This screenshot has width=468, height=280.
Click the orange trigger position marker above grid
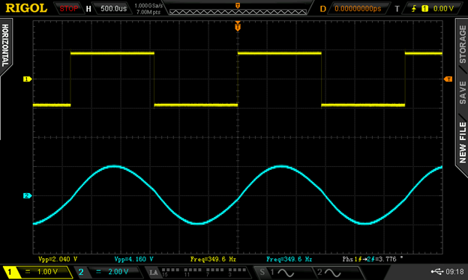tap(238, 27)
